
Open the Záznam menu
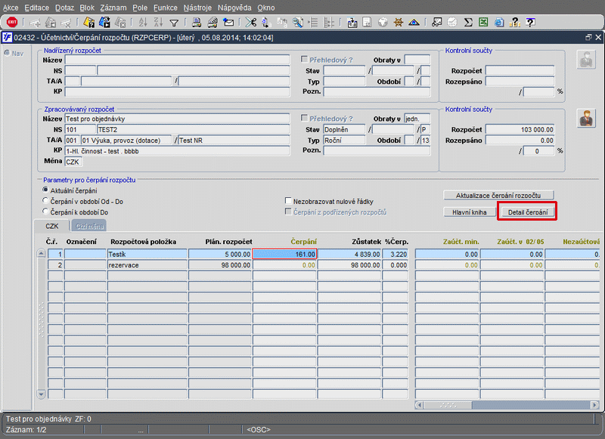click(x=113, y=7)
